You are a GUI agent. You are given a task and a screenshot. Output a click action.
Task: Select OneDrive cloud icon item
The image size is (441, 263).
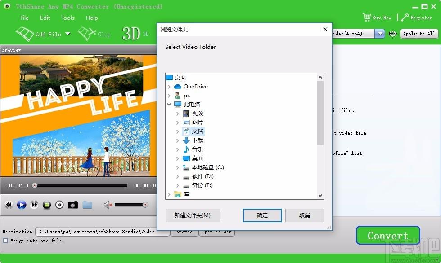pos(177,87)
